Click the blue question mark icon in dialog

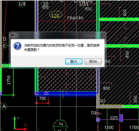tap(17, 46)
